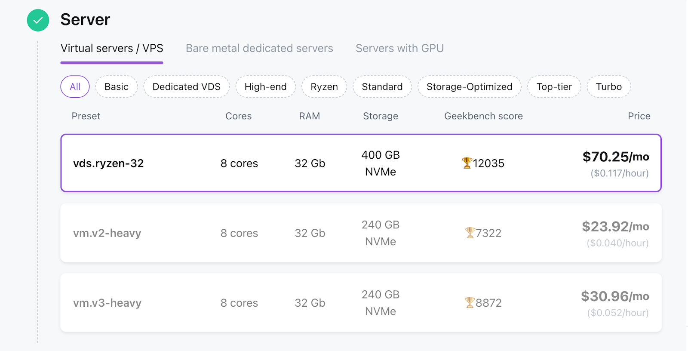Show only Ryzen server presets
The width and height of the screenshot is (688, 351).
[x=324, y=86]
